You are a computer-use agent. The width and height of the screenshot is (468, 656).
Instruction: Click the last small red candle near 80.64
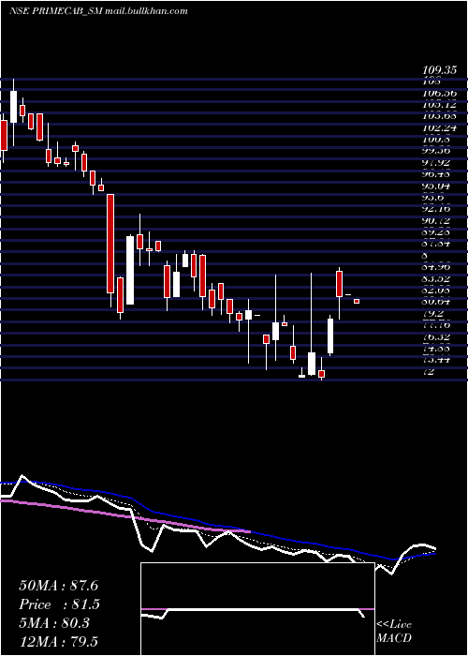tap(357, 301)
